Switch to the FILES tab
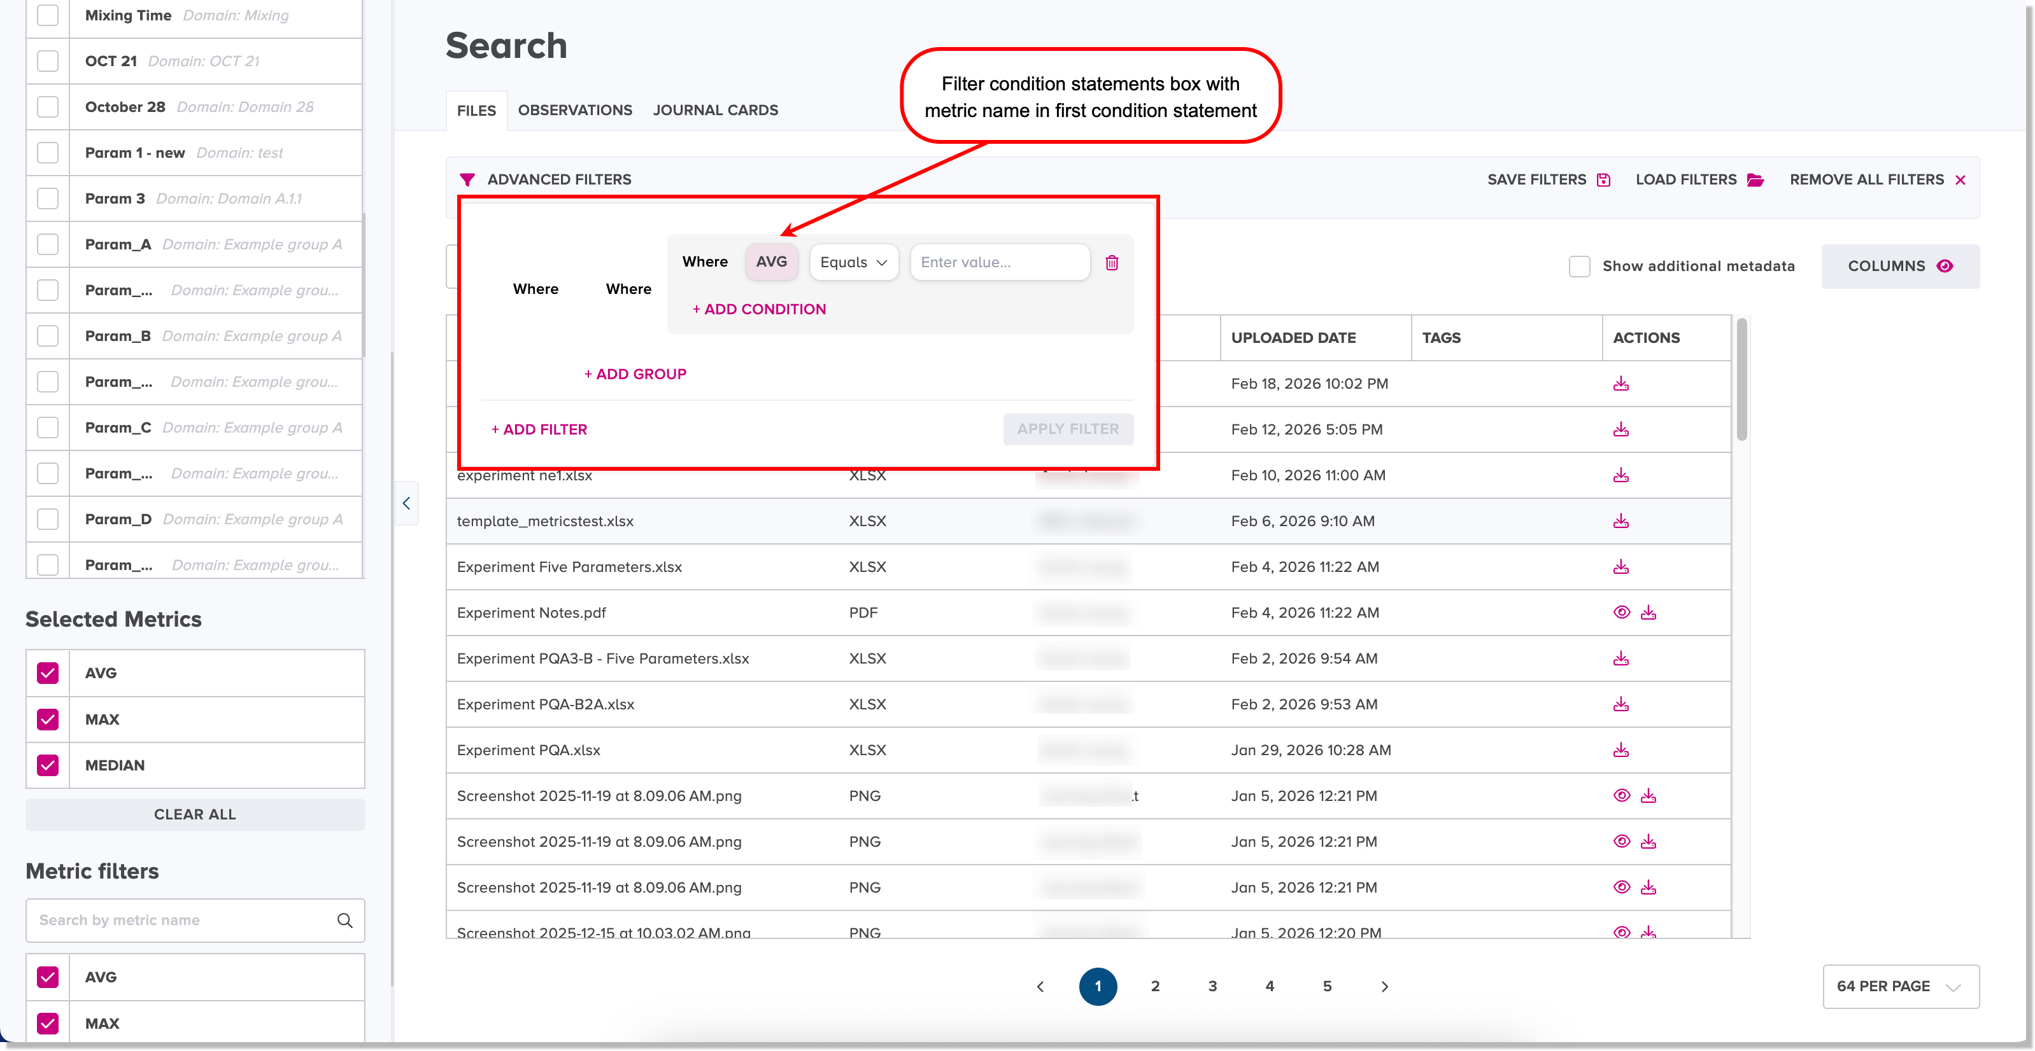 click(476, 111)
